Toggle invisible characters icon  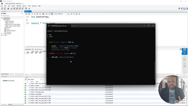click(x=76, y=14)
